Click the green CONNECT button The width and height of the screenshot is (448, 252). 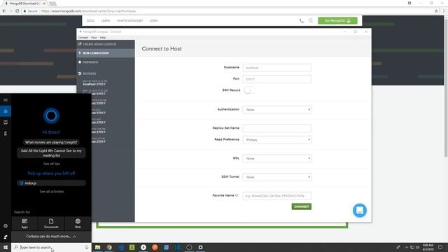(302, 206)
